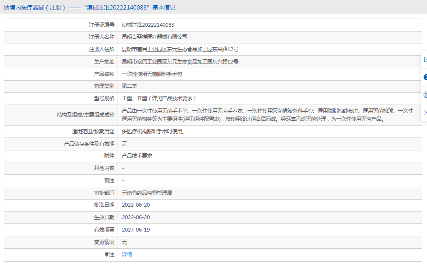Click the 产品技术要求 attachment value
This screenshot has height=265, width=427.
[x=137, y=156]
